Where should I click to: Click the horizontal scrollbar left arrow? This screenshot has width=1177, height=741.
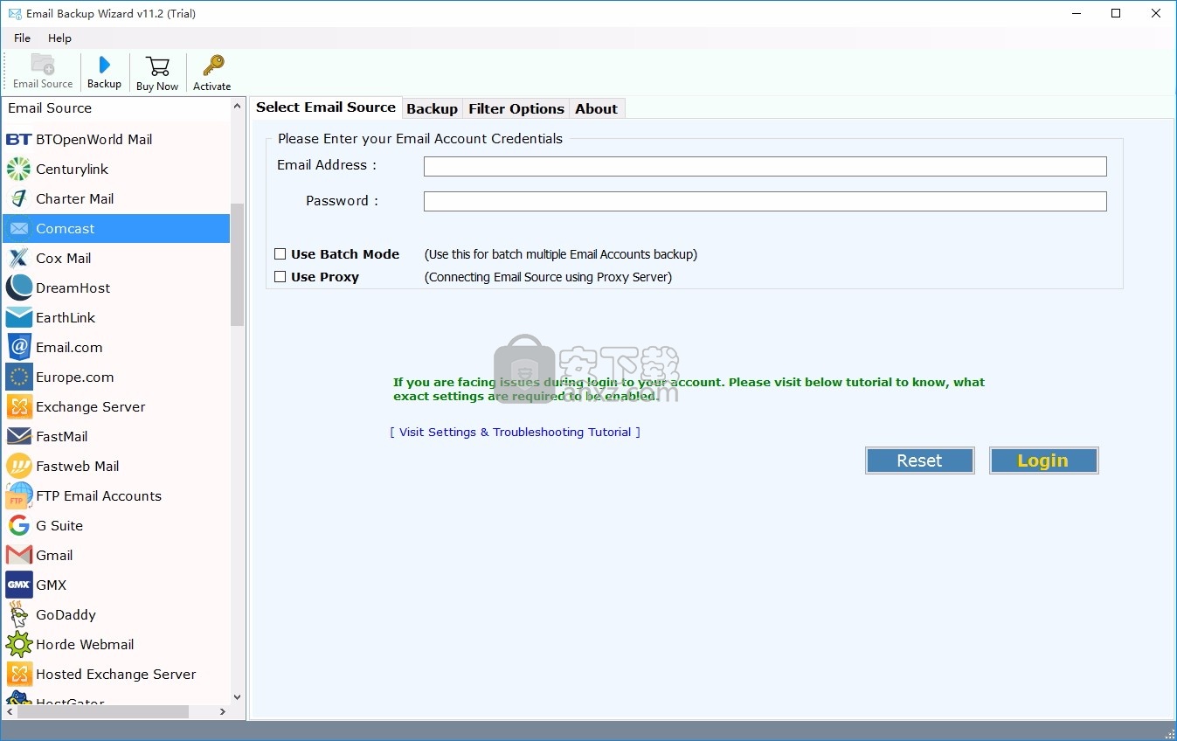pyautogui.click(x=10, y=712)
